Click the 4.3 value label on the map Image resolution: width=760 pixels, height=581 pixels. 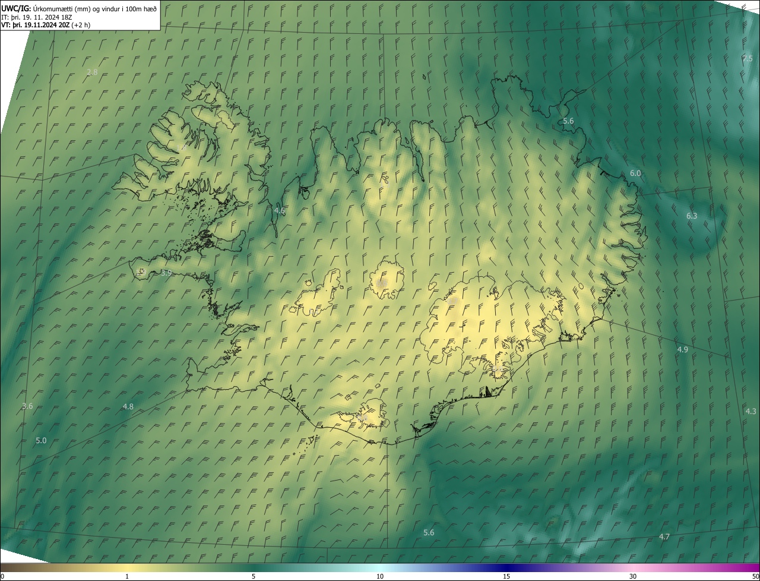pyautogui.click(x=751, y=411)
